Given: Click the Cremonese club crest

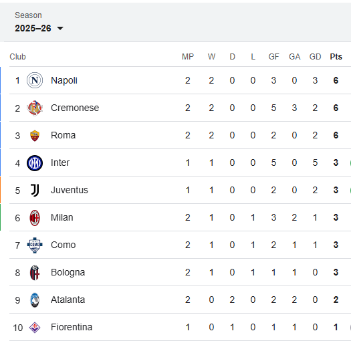Looking at the screenshot, I should tap(35, 108).
